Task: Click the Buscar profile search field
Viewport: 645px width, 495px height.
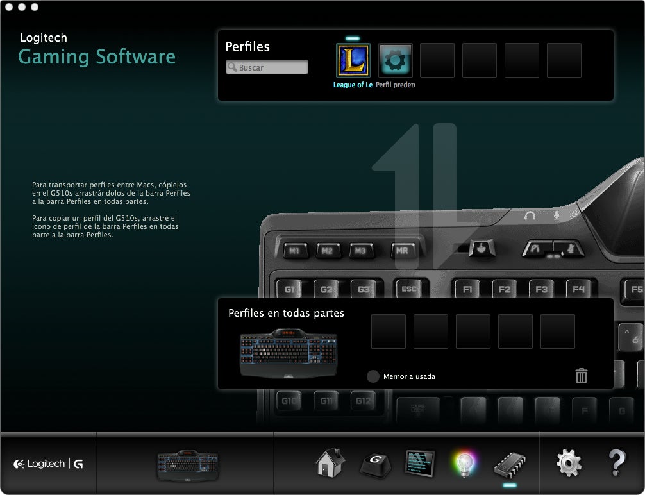Action: pyautogui.click(x=267, y=67)
